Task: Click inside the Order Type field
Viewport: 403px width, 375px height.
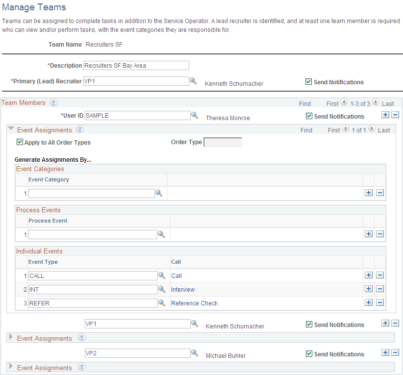Action: click(223, 142)
